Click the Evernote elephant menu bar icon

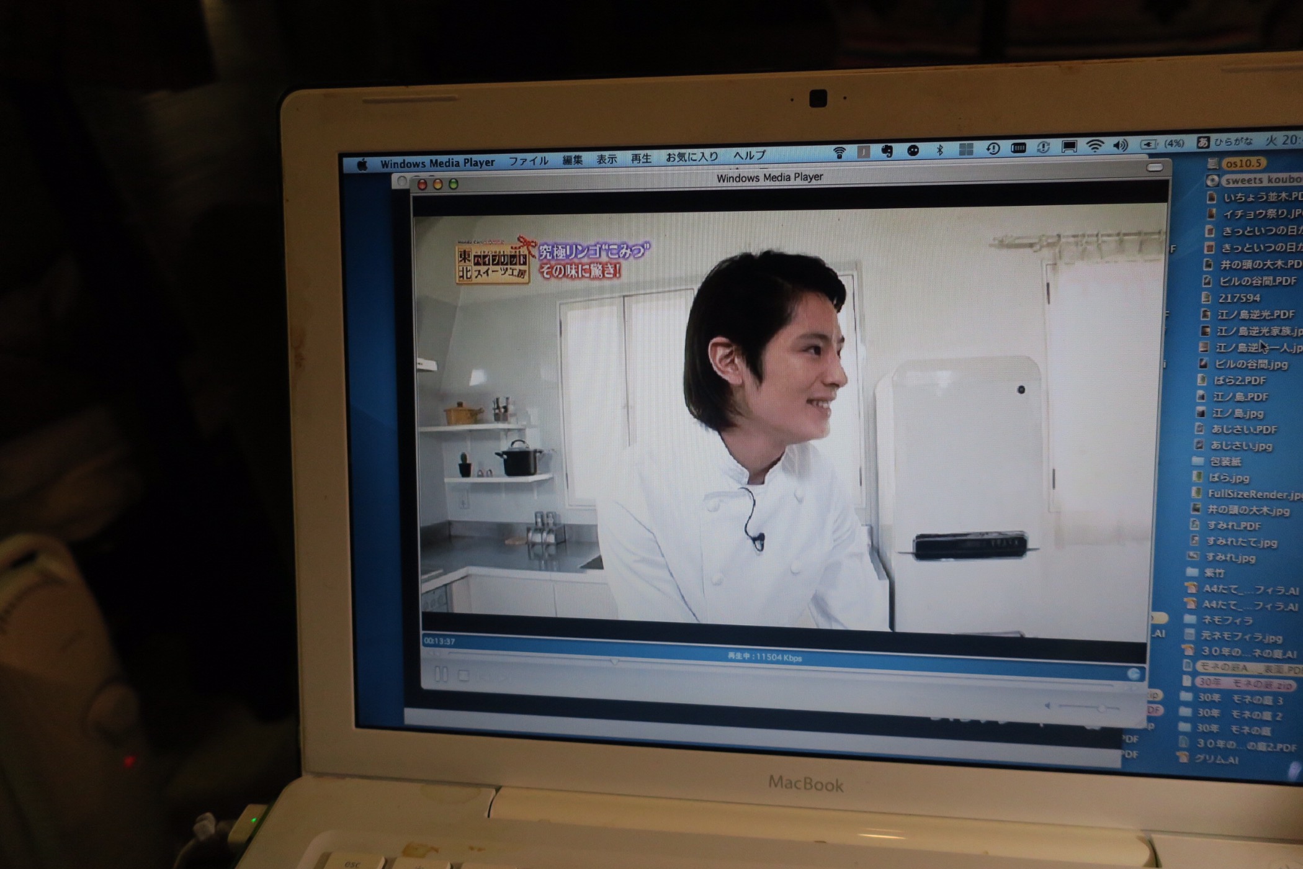point(887,151)
